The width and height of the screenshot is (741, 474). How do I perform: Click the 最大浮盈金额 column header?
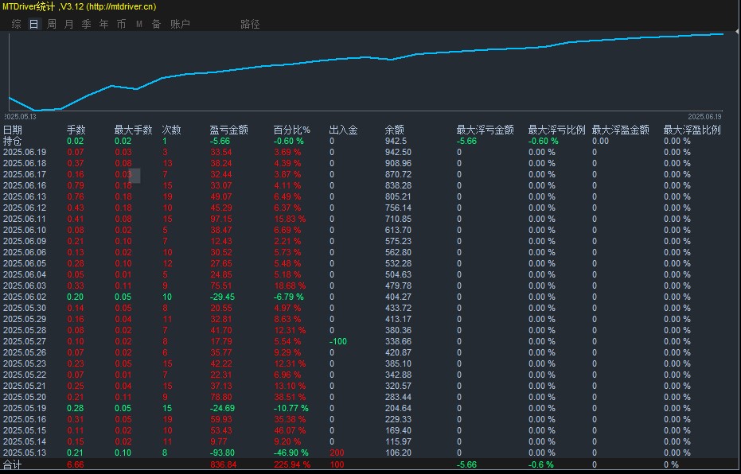tap(621, 130)
